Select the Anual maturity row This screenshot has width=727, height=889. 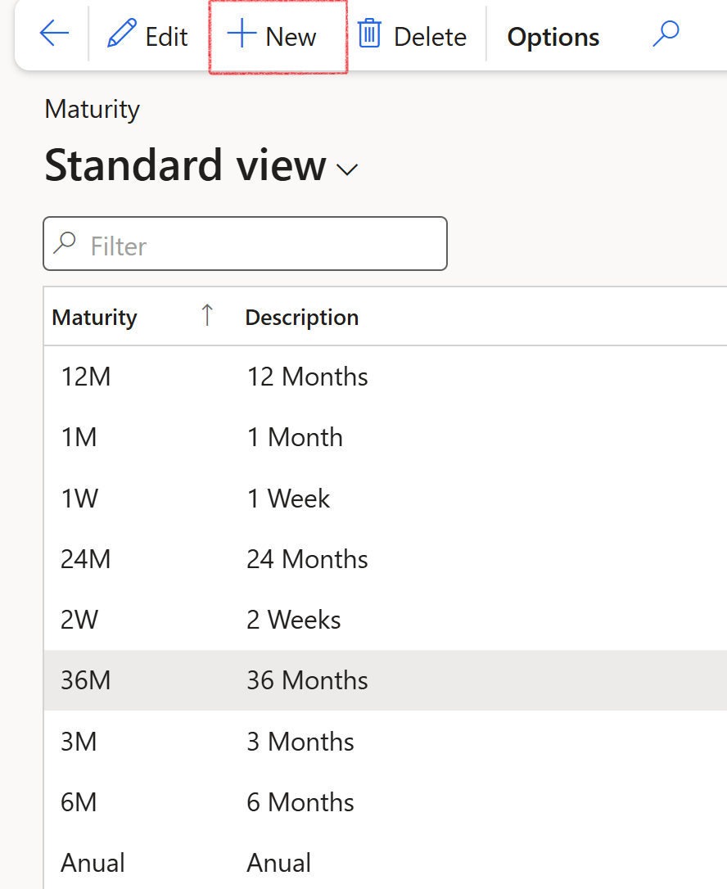pos(93,863)
